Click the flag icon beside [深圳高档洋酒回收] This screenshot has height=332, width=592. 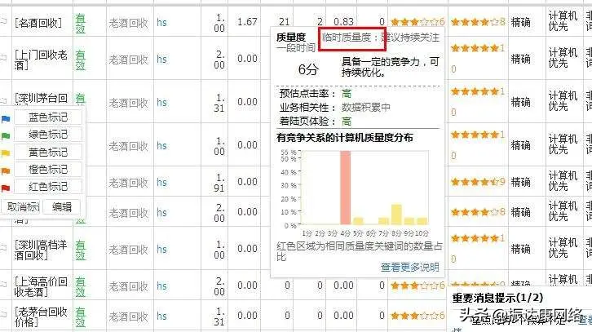(x=4, y=248)
